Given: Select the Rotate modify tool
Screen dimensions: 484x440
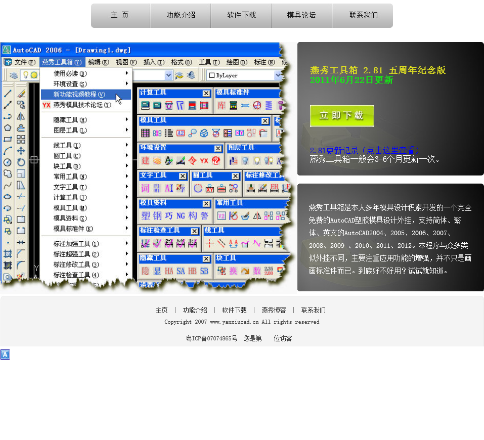Looking at the screenshot, I should [x=21, y=162].
